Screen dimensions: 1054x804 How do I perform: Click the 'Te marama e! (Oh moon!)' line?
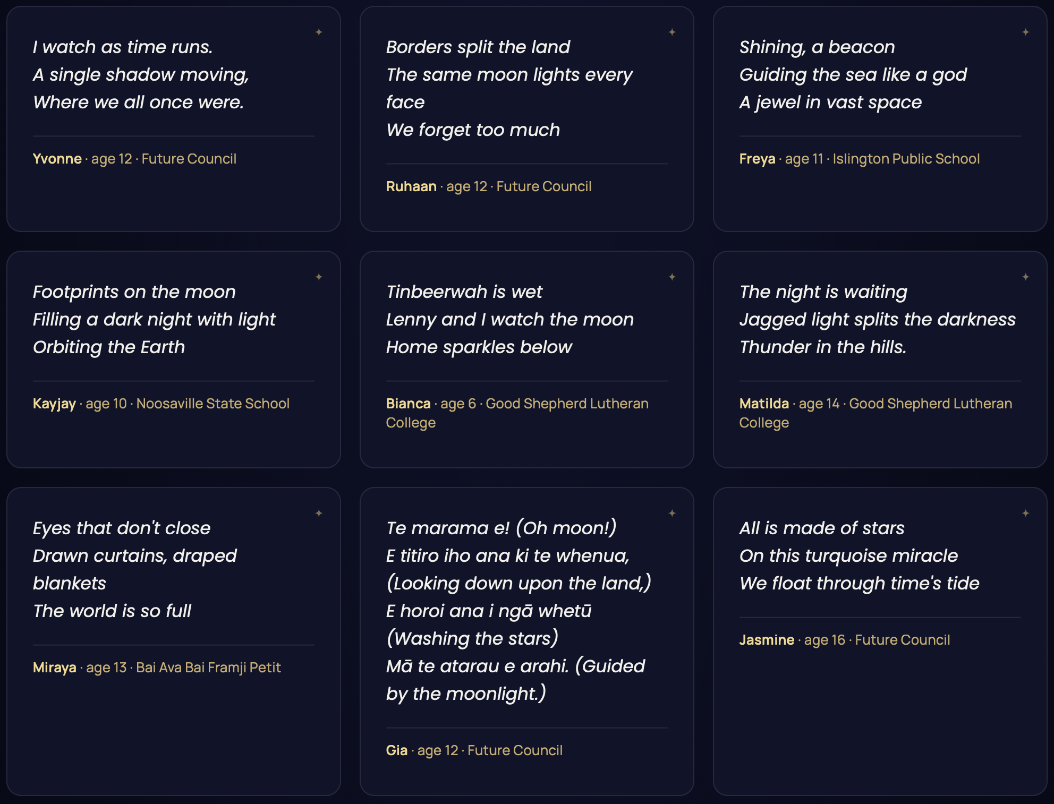501,528
